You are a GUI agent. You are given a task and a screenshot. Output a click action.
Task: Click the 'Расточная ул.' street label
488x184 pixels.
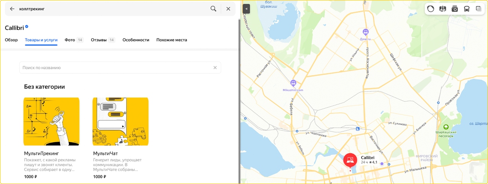pyautogui.click(x=264, y=68)
